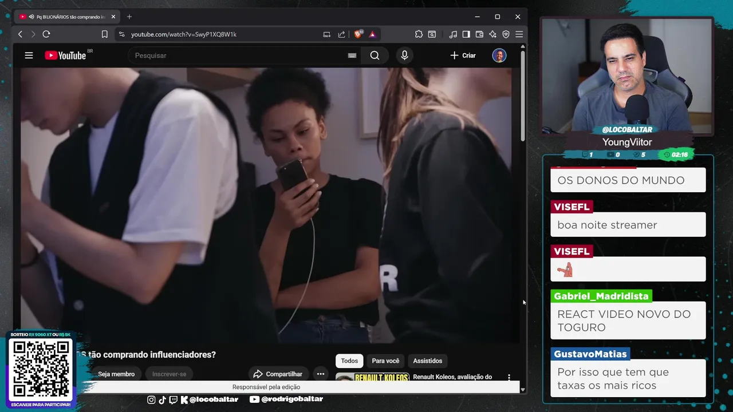Click the Compartilhar share button
733x412 pixels.
[278, 374]
